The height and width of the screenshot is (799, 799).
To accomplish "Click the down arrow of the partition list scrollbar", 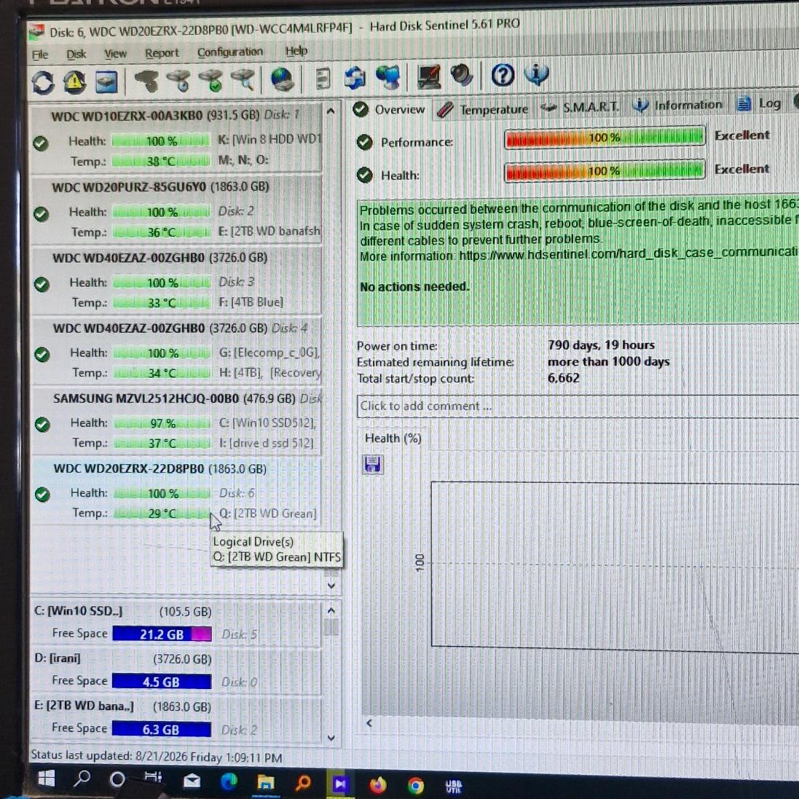I will [x=331, y=738].
